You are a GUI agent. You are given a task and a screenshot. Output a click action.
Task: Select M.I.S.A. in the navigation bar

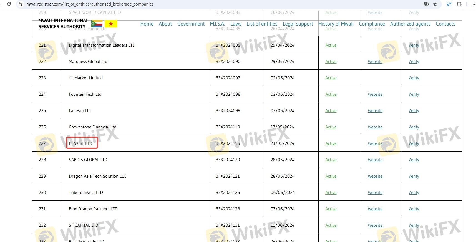(x=217, y=24)
